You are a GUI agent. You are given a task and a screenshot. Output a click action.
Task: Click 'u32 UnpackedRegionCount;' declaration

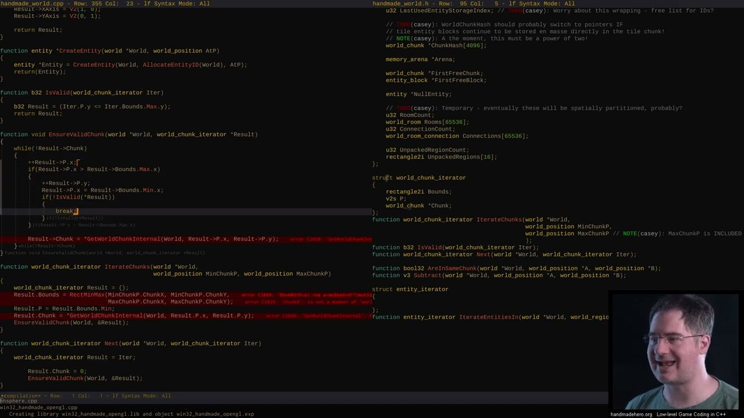point(427,150)
